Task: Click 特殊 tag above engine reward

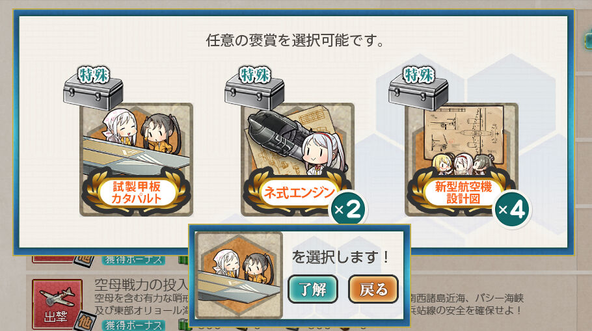Action: coord(255,75)
